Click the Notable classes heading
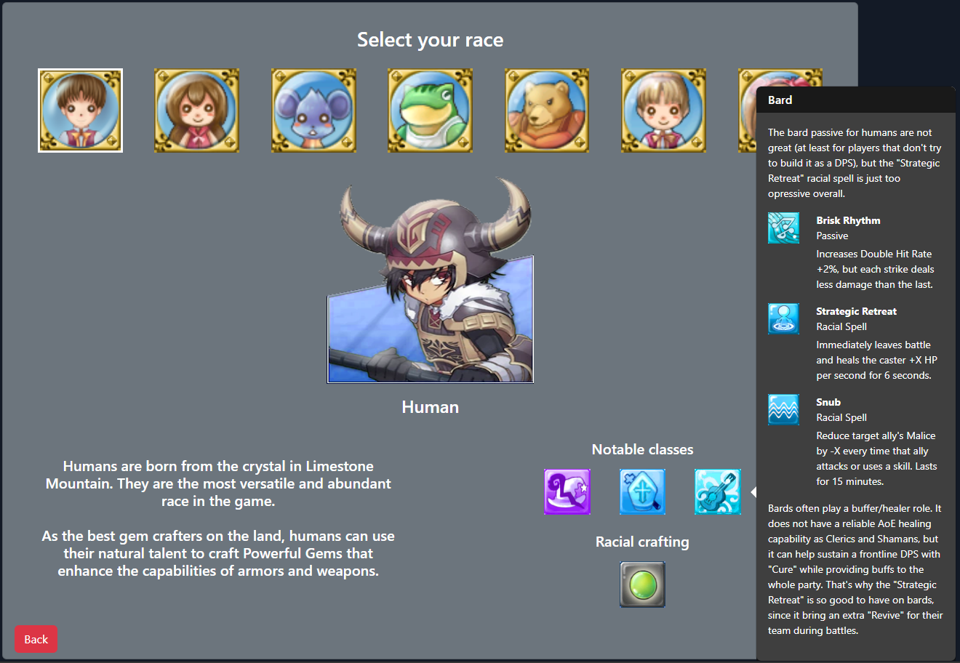The height and width of the screenshot is (663, 960). click(643, 449)
